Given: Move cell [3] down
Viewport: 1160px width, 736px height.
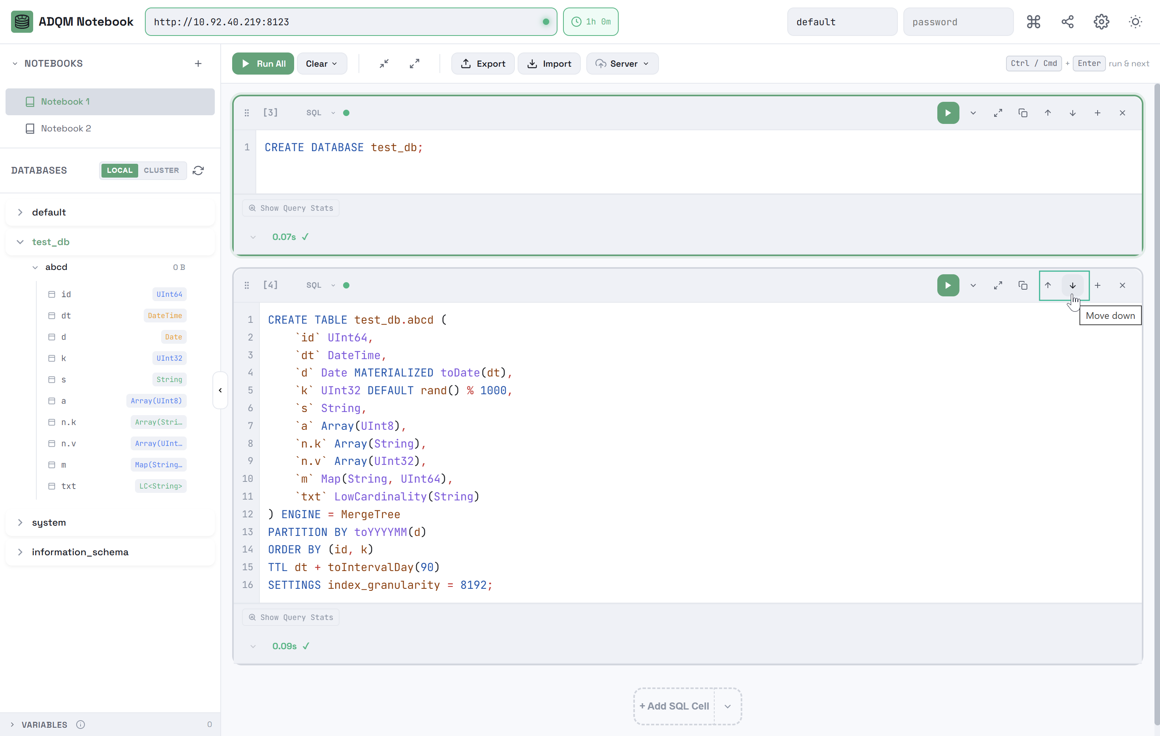Looking at the screenshot, I should coord(1072,113).
